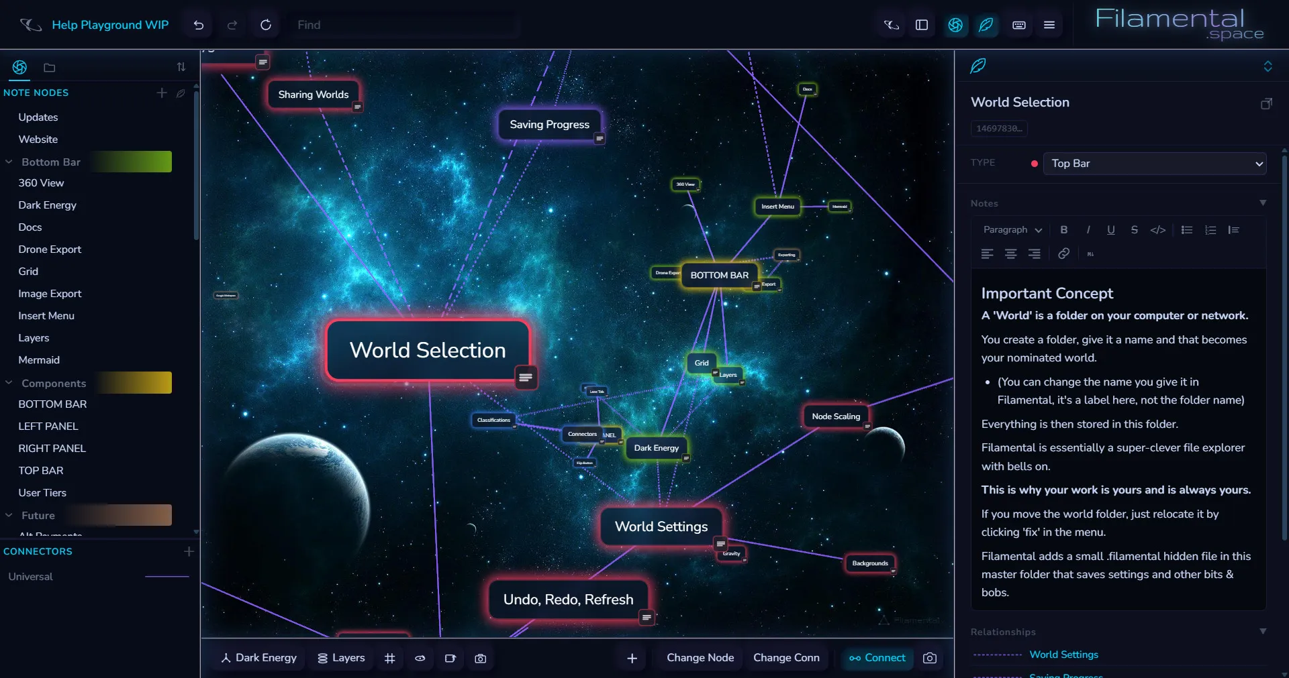Toggle the Connect mode button
The height and width of the screenshot is (678, 1289).
(x=877, y=658)
